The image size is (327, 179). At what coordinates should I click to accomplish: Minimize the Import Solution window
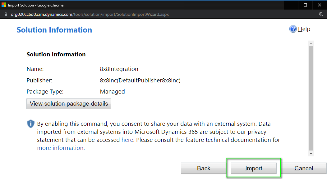291,5
